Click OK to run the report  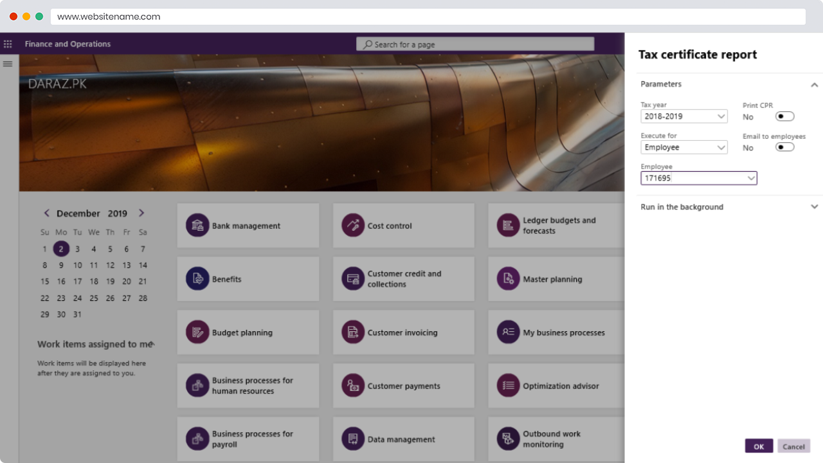(x=759, y=446)
